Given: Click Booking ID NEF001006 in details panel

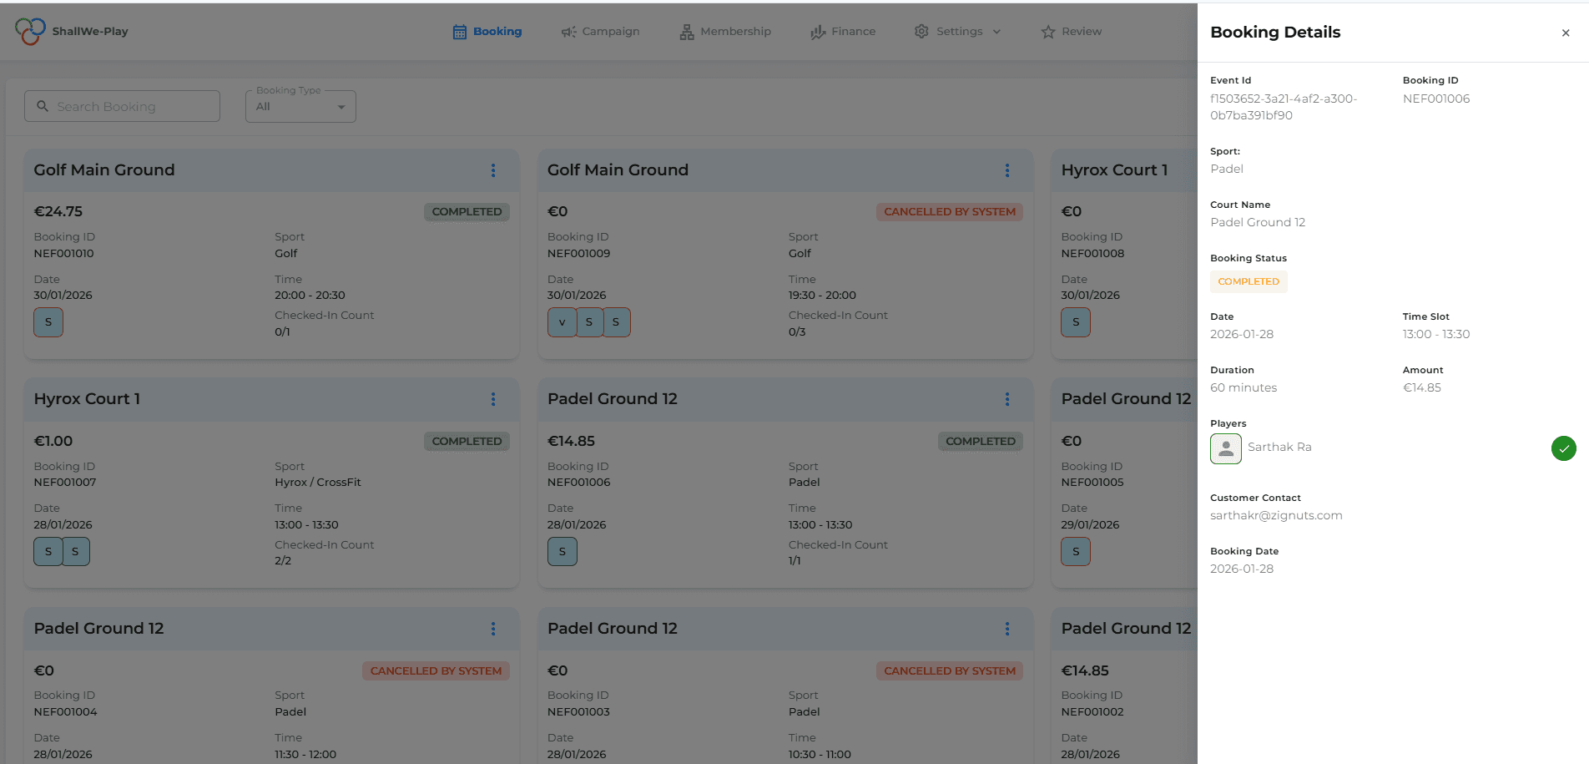Looking at the screenshot, I should pyautogui.click(x=1436, y=99).
